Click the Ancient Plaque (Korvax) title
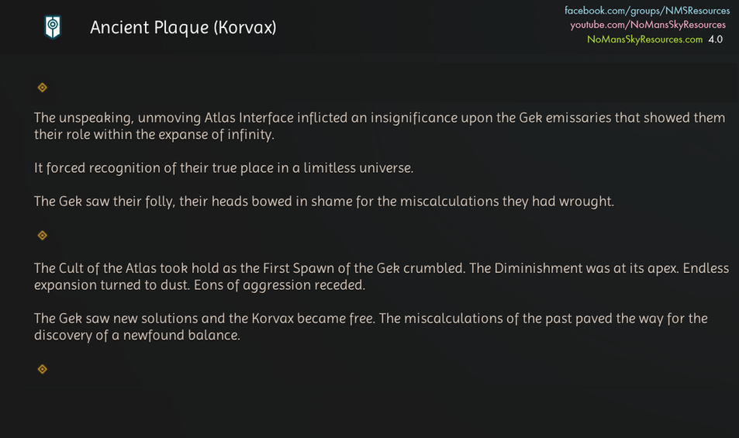 tap(183, 28)
